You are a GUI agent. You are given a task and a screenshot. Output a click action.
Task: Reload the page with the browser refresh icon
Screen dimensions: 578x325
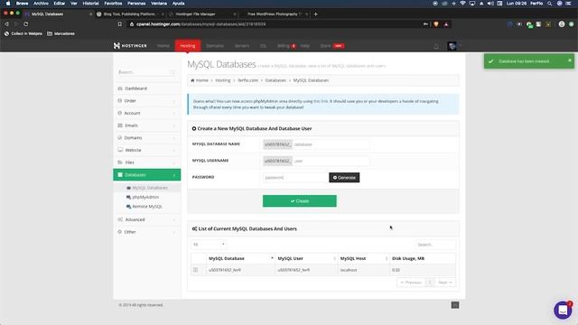pyautogui.click(x=26, y=24)
